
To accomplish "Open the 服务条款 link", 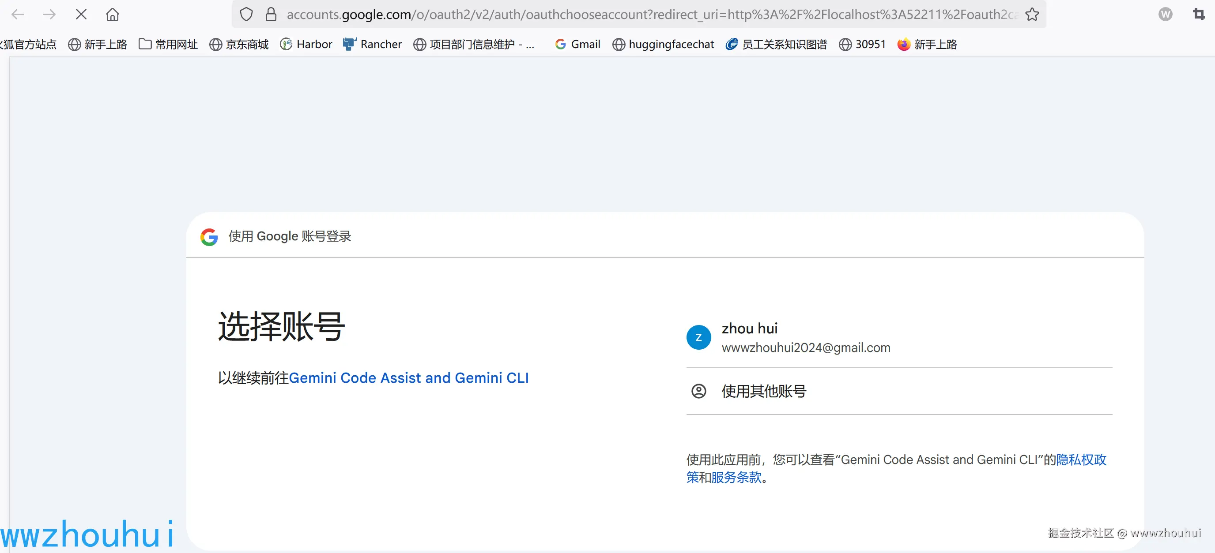I will tap(736, 477).
